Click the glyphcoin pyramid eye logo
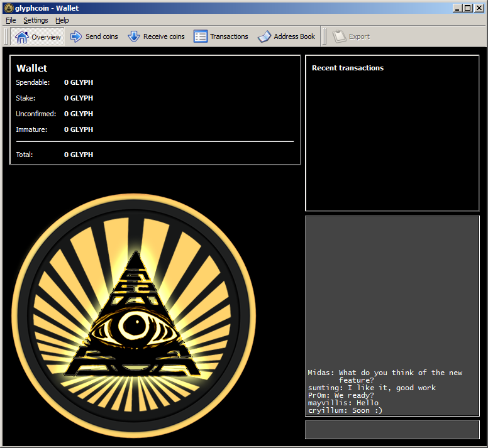 tap(134, 315)
